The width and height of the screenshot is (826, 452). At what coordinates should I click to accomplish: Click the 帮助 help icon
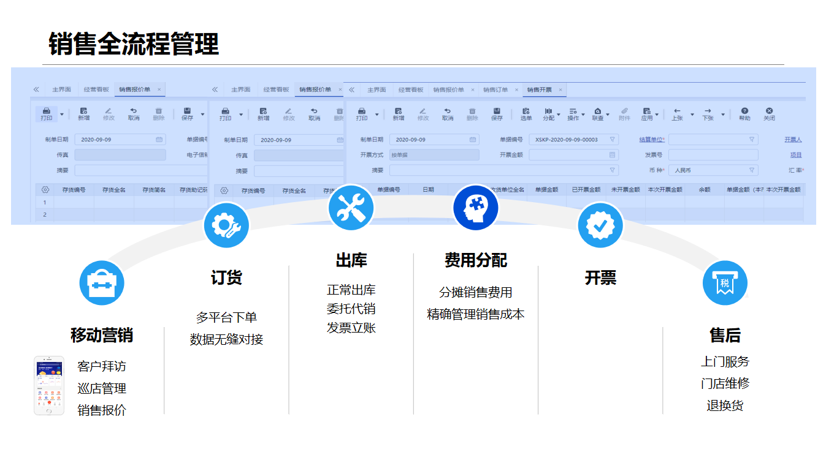point(744,113)
